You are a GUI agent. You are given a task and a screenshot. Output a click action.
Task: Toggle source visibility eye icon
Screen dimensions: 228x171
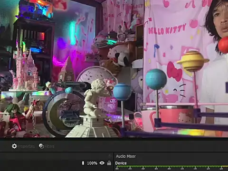[x=102, y=163]
